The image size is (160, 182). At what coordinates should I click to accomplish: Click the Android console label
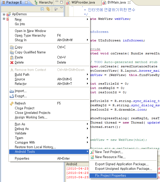click(x=71, y=164)
